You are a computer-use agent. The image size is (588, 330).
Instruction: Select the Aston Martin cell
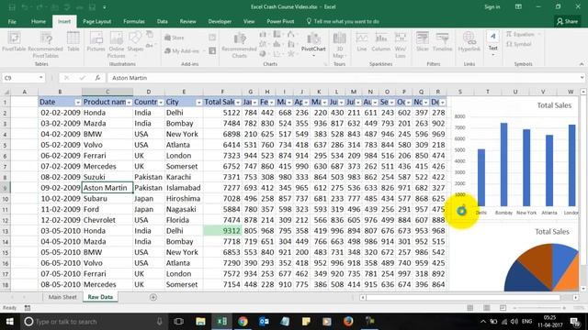point(107,188)
